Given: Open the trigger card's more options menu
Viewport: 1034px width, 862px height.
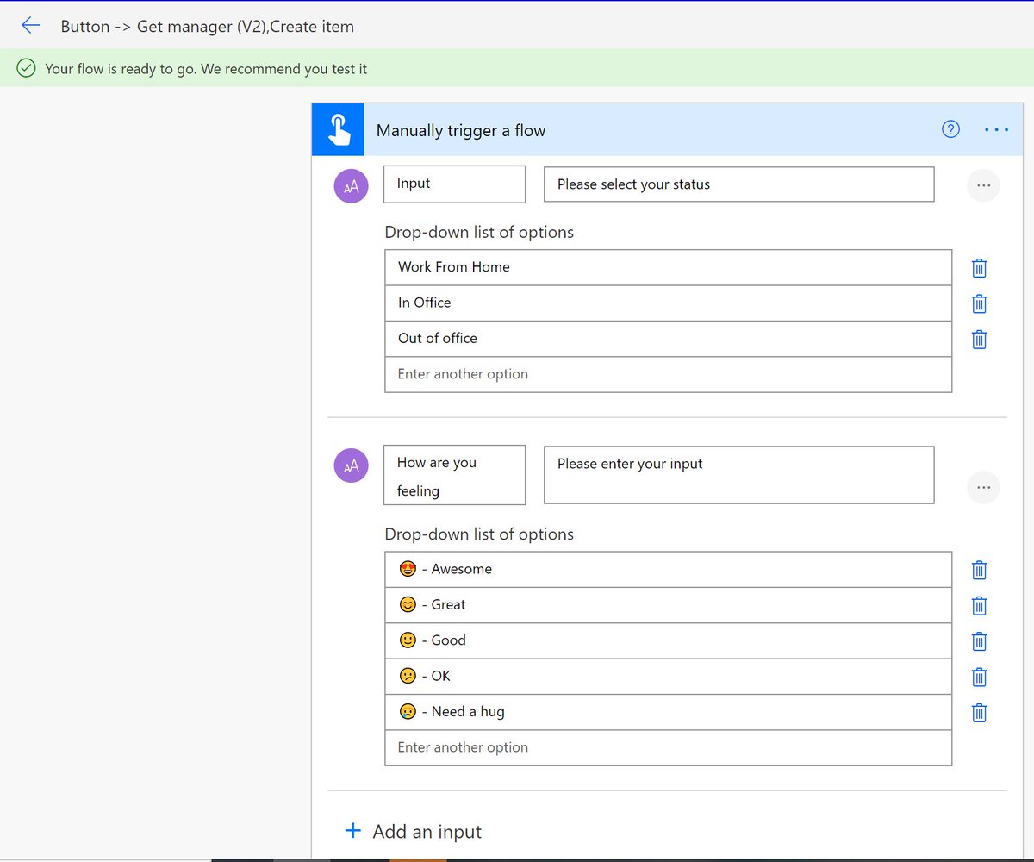Looking at the screenshot, I should pos(996,130).
